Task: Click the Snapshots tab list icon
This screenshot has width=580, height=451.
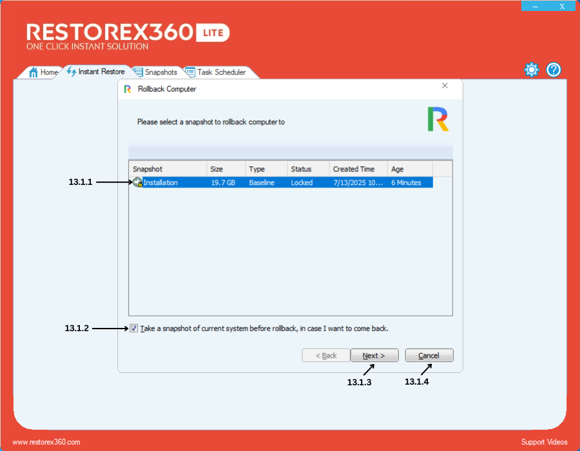Action: pos(137,72)
